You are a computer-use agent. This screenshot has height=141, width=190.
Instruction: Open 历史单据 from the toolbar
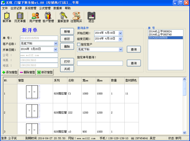(x=20, y=17)
